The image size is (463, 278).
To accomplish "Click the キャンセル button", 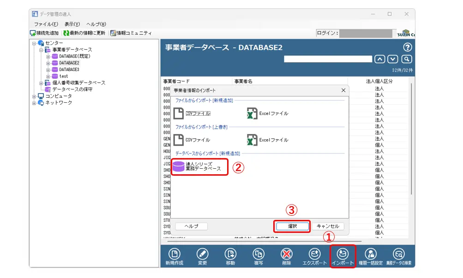I will 328,226.
